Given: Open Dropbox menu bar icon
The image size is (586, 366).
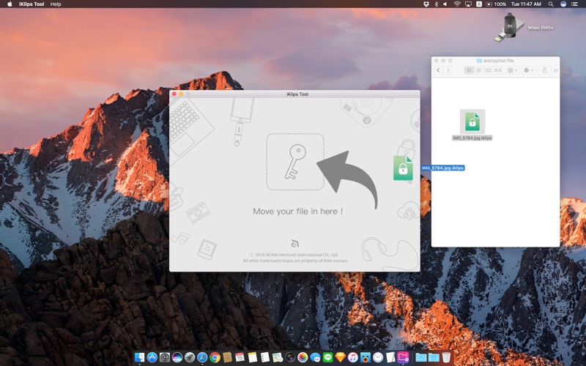Looking at the screenshot, I should (426, 4).
